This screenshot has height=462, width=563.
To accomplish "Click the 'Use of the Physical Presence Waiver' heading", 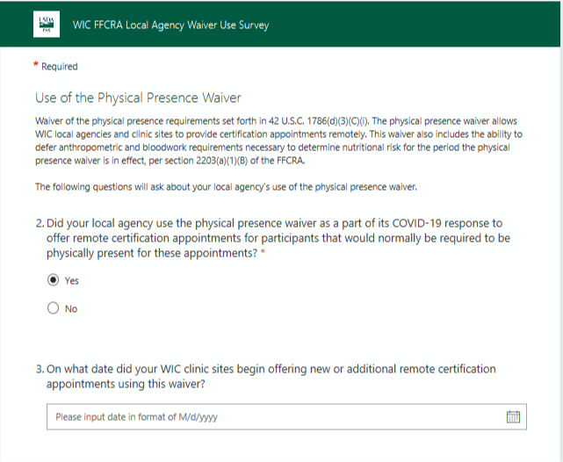I will point(138,97).
